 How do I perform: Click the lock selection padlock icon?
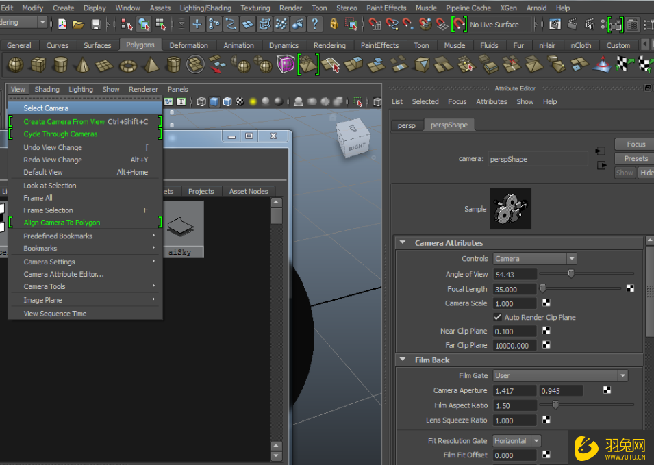pyautogui.click(x=334, y=24)
